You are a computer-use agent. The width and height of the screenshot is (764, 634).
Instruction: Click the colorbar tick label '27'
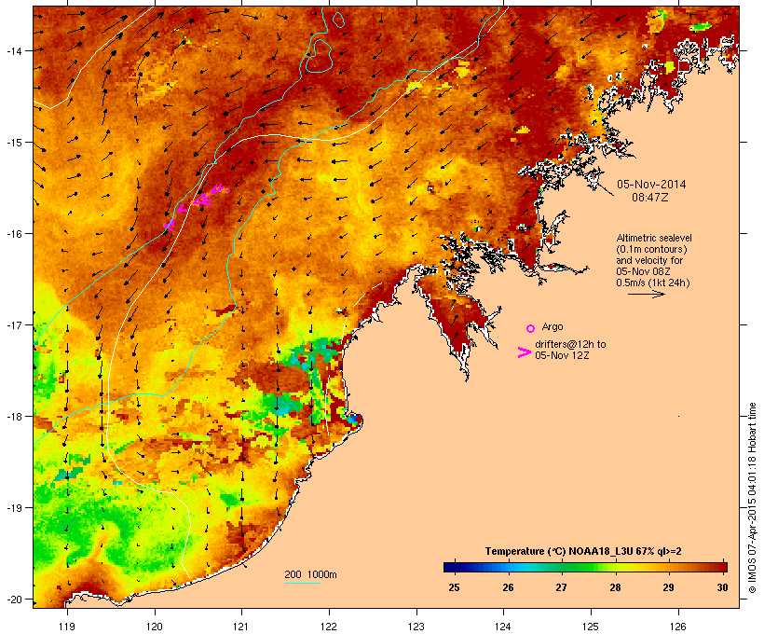point(561,587)
